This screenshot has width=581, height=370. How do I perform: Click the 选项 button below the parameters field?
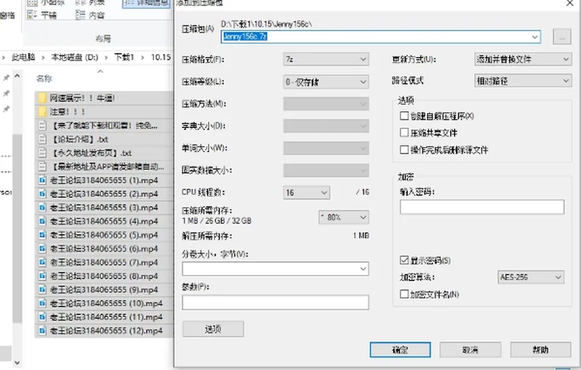213,329
